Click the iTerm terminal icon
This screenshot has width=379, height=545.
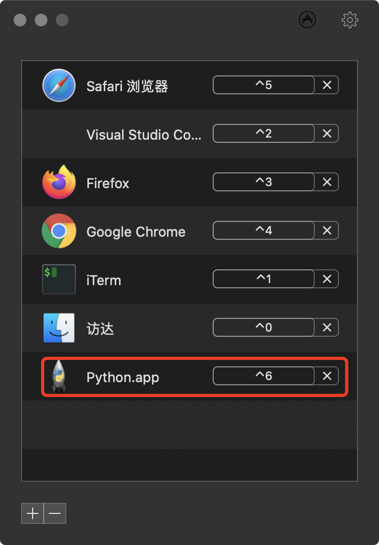[58, 279]
